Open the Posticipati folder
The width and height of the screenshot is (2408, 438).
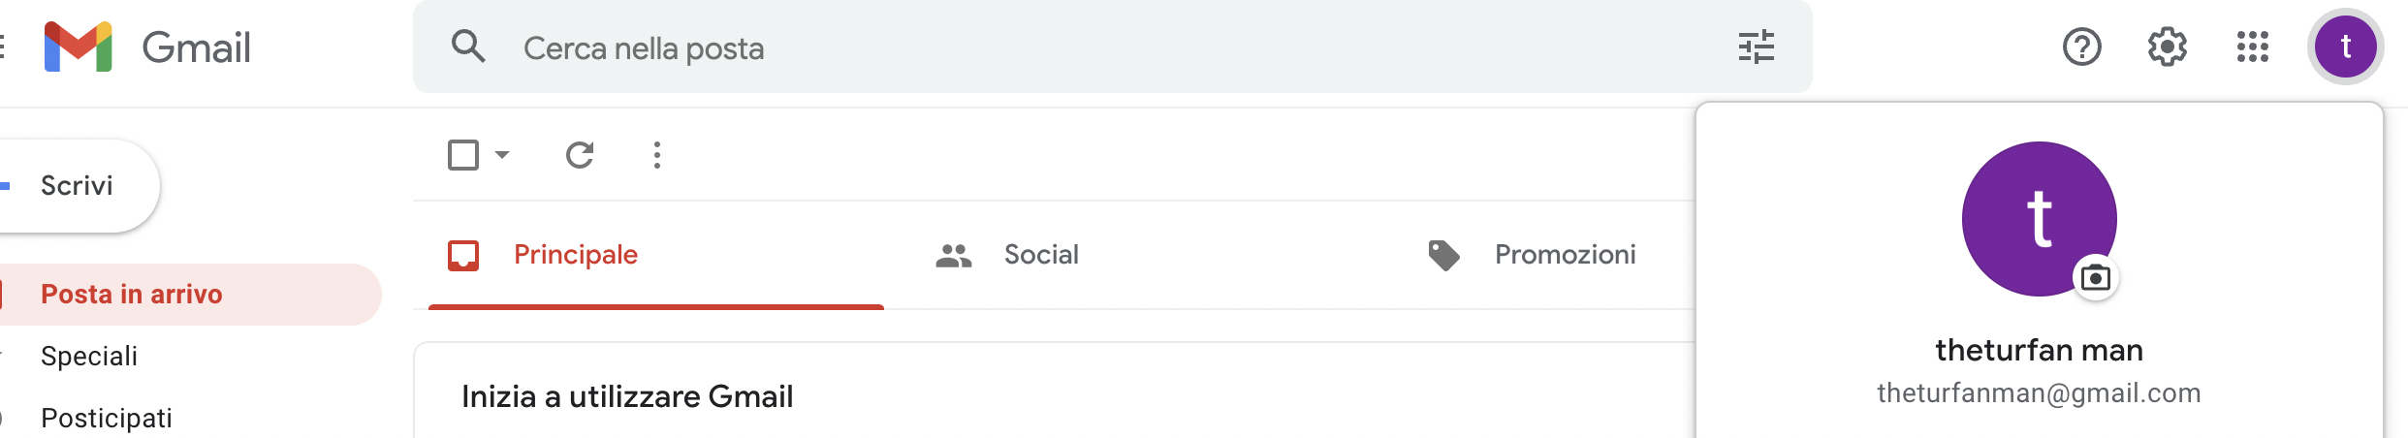click(x=107, y=419)
